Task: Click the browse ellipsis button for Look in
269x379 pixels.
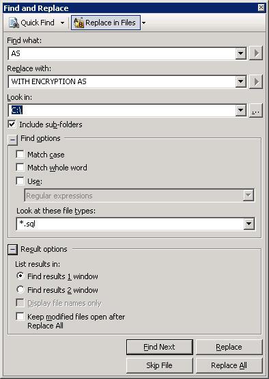Action: tap(256, 111)
